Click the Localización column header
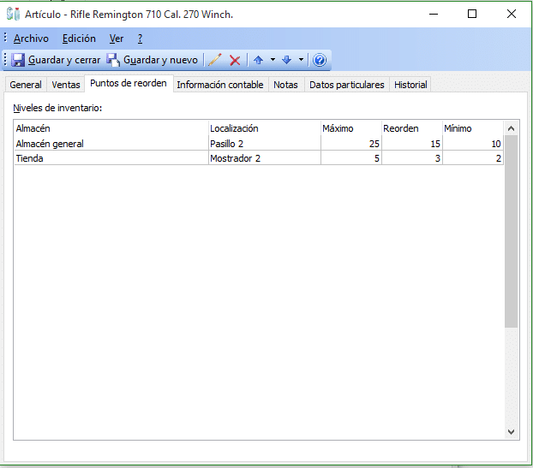 point(265,128)
